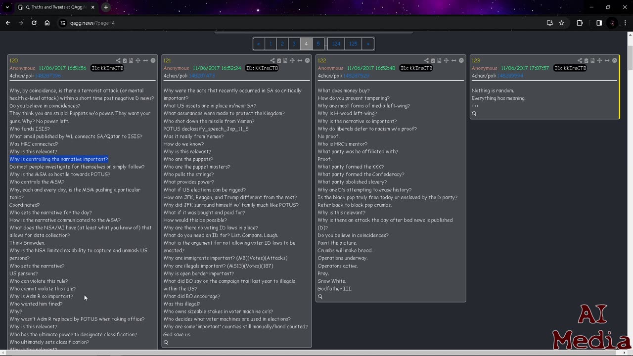Image resolution: width=633 pixels, height=356 pixels.
Task: Click move arrows icon on post 121
Action: pyautogui.click(x=292, y=60)
